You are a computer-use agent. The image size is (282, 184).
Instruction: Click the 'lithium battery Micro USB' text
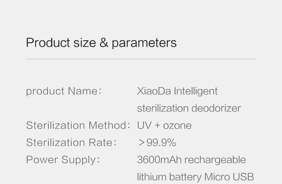(x=195, y=177)
